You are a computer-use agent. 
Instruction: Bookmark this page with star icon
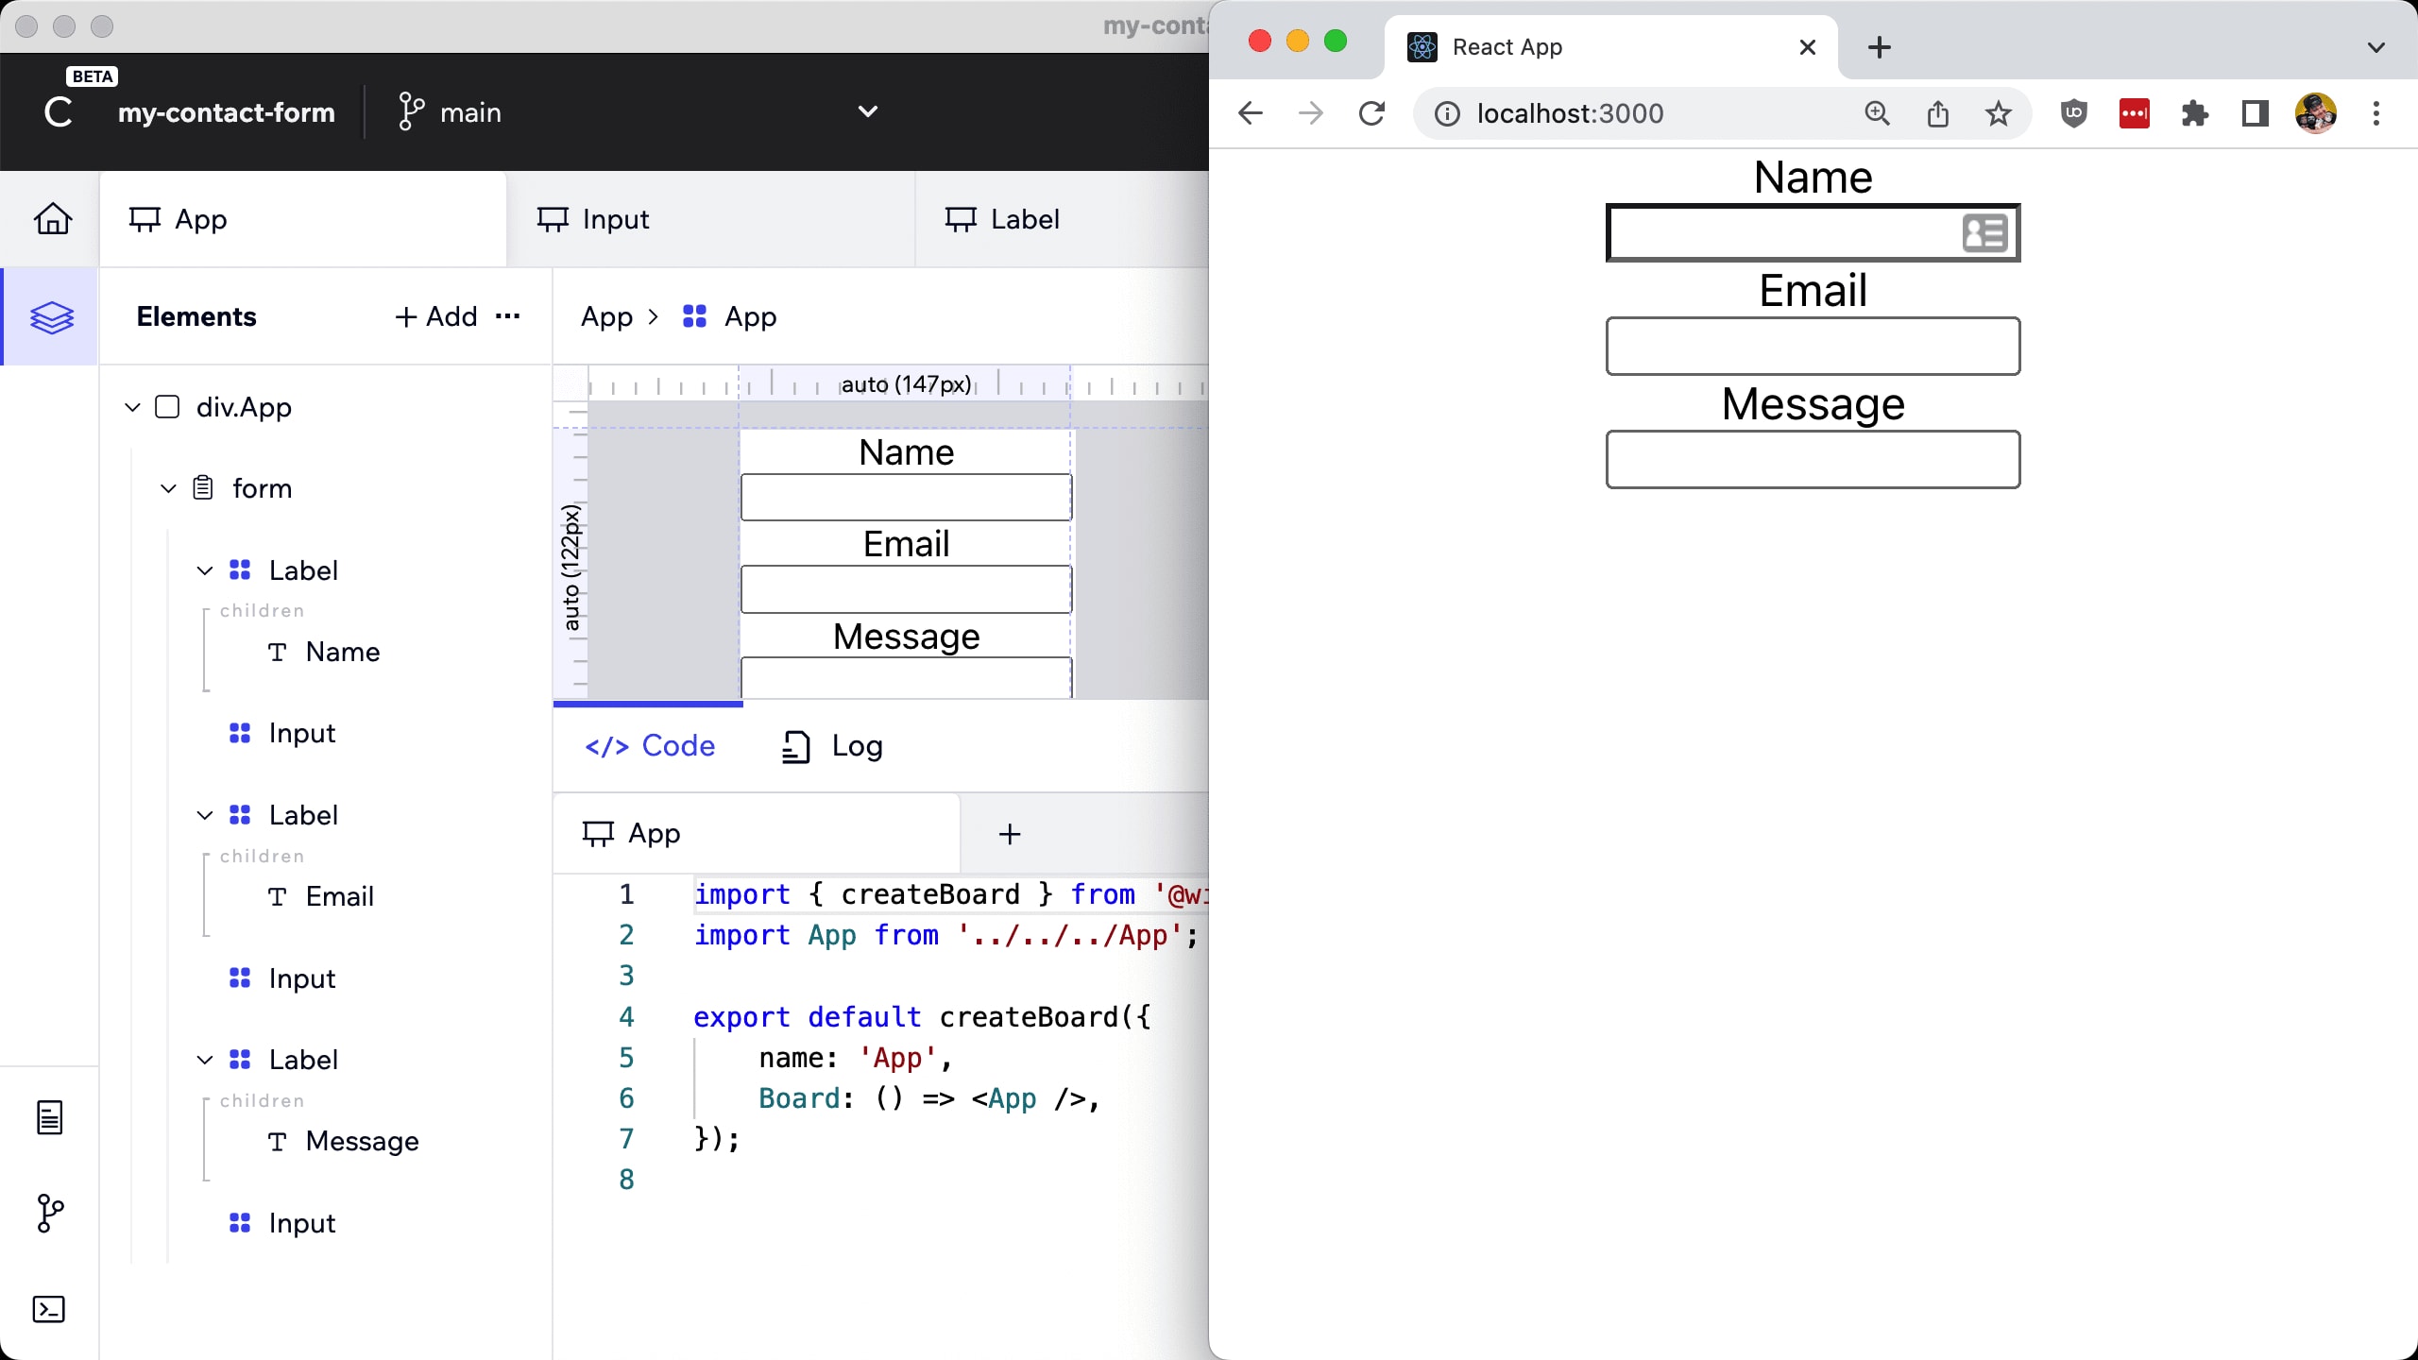pyautogui.click(x=1998, y=114)
